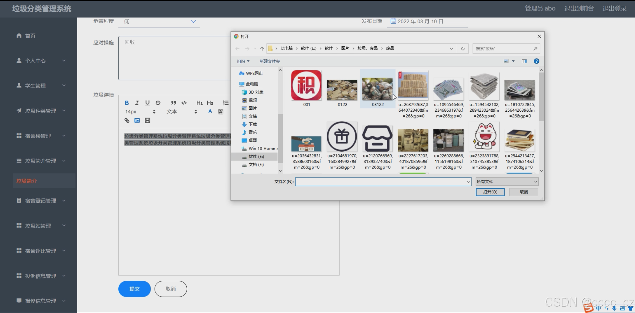Open the 组织 menu in file dialog
The height and width of the screenshot is (313, 635).
pyautogui.click(x=243, y=61)
